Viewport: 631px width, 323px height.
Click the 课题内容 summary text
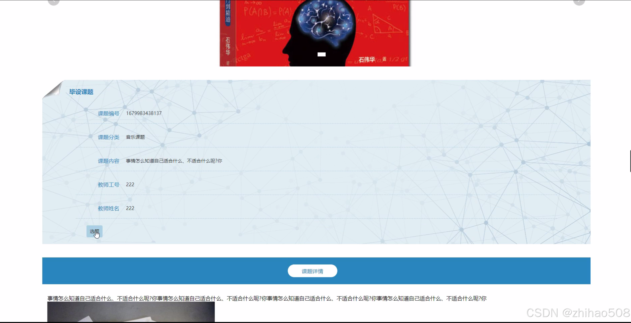pos(174,161)
